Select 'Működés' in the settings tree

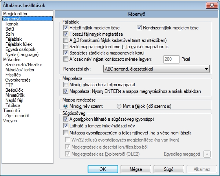click(12, 60)
